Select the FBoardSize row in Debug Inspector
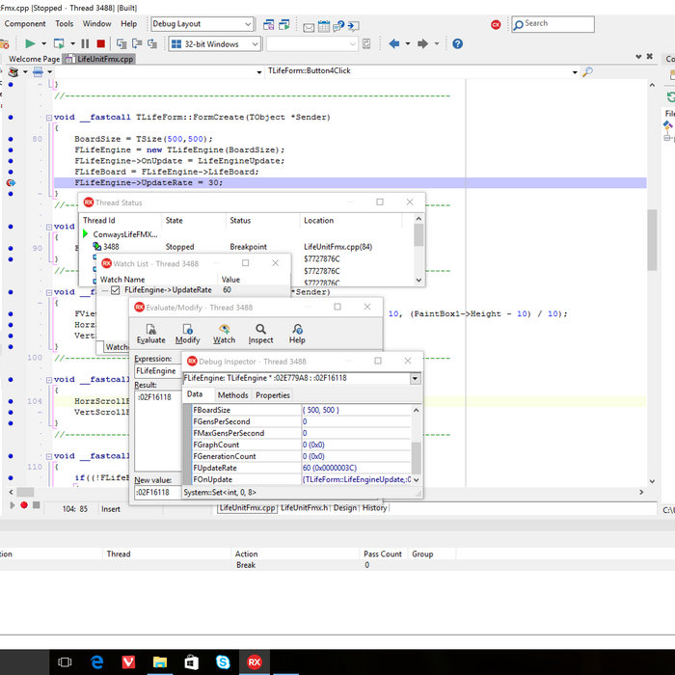This screenshot has width=675, height=675. (x=301, y=410)
